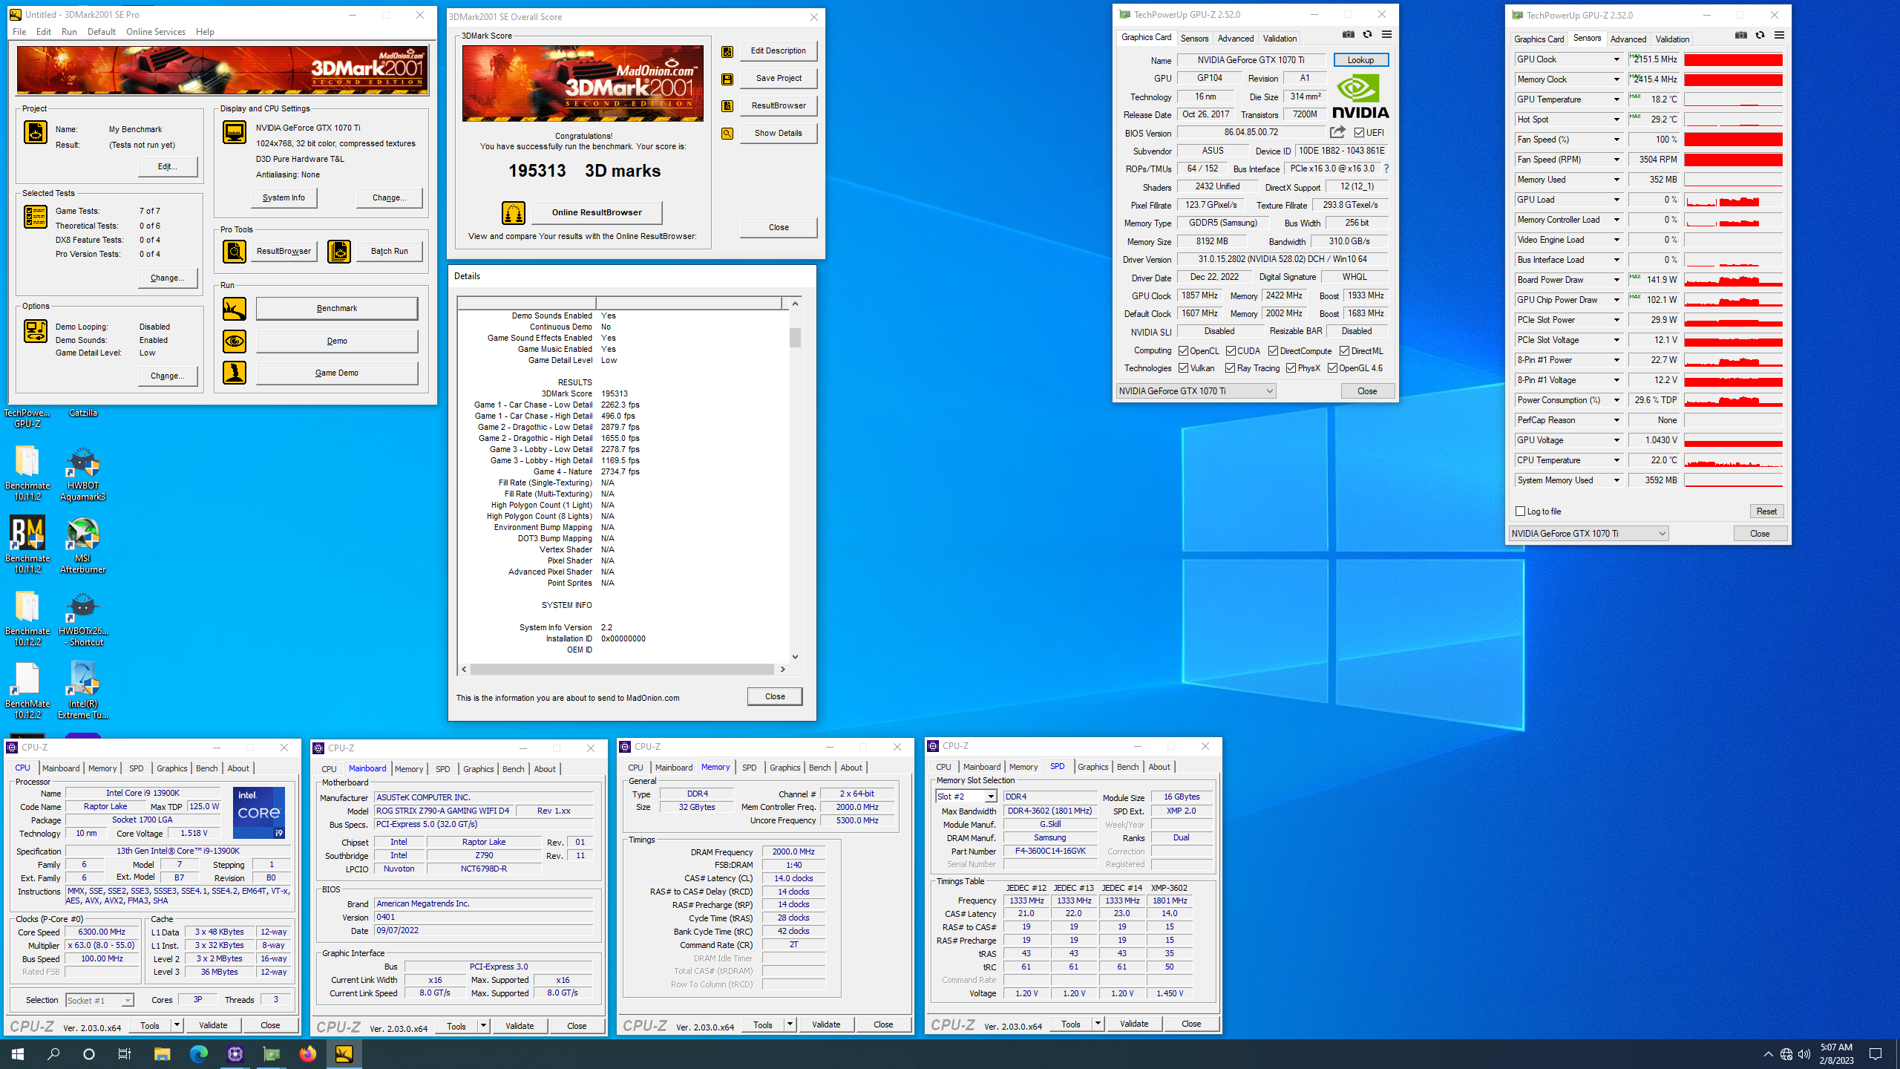Expand GPU Clock sensor dropdown in GPU-Z
The image size is (1900, 1069).
click(x=1616, y=59)
